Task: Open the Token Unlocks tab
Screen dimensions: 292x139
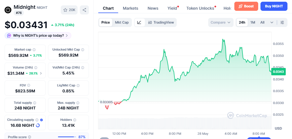Action: (x=200, y=8)
